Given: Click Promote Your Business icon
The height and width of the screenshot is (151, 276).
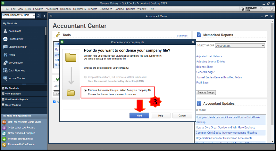Looking at the screenshot, I should point(4,139).
